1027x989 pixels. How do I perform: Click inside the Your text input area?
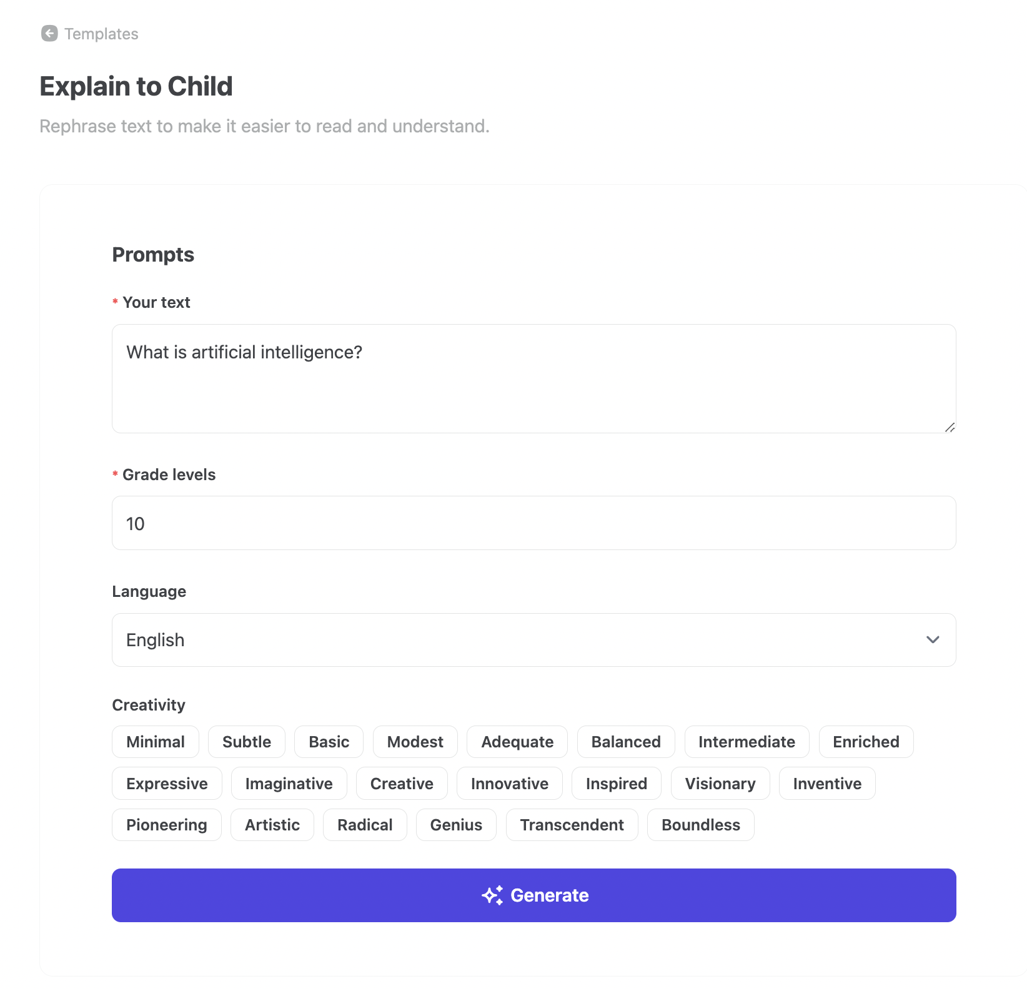533,378
